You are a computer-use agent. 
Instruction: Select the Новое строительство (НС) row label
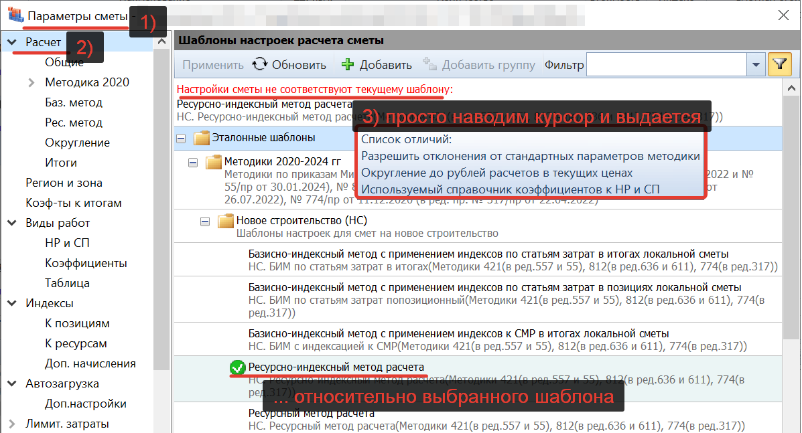click(x=302, y=221)
